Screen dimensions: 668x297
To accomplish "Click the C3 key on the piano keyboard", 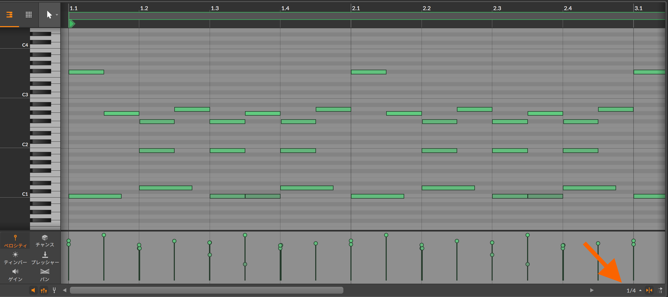I will pyautogui.click(x=45, y=96).
